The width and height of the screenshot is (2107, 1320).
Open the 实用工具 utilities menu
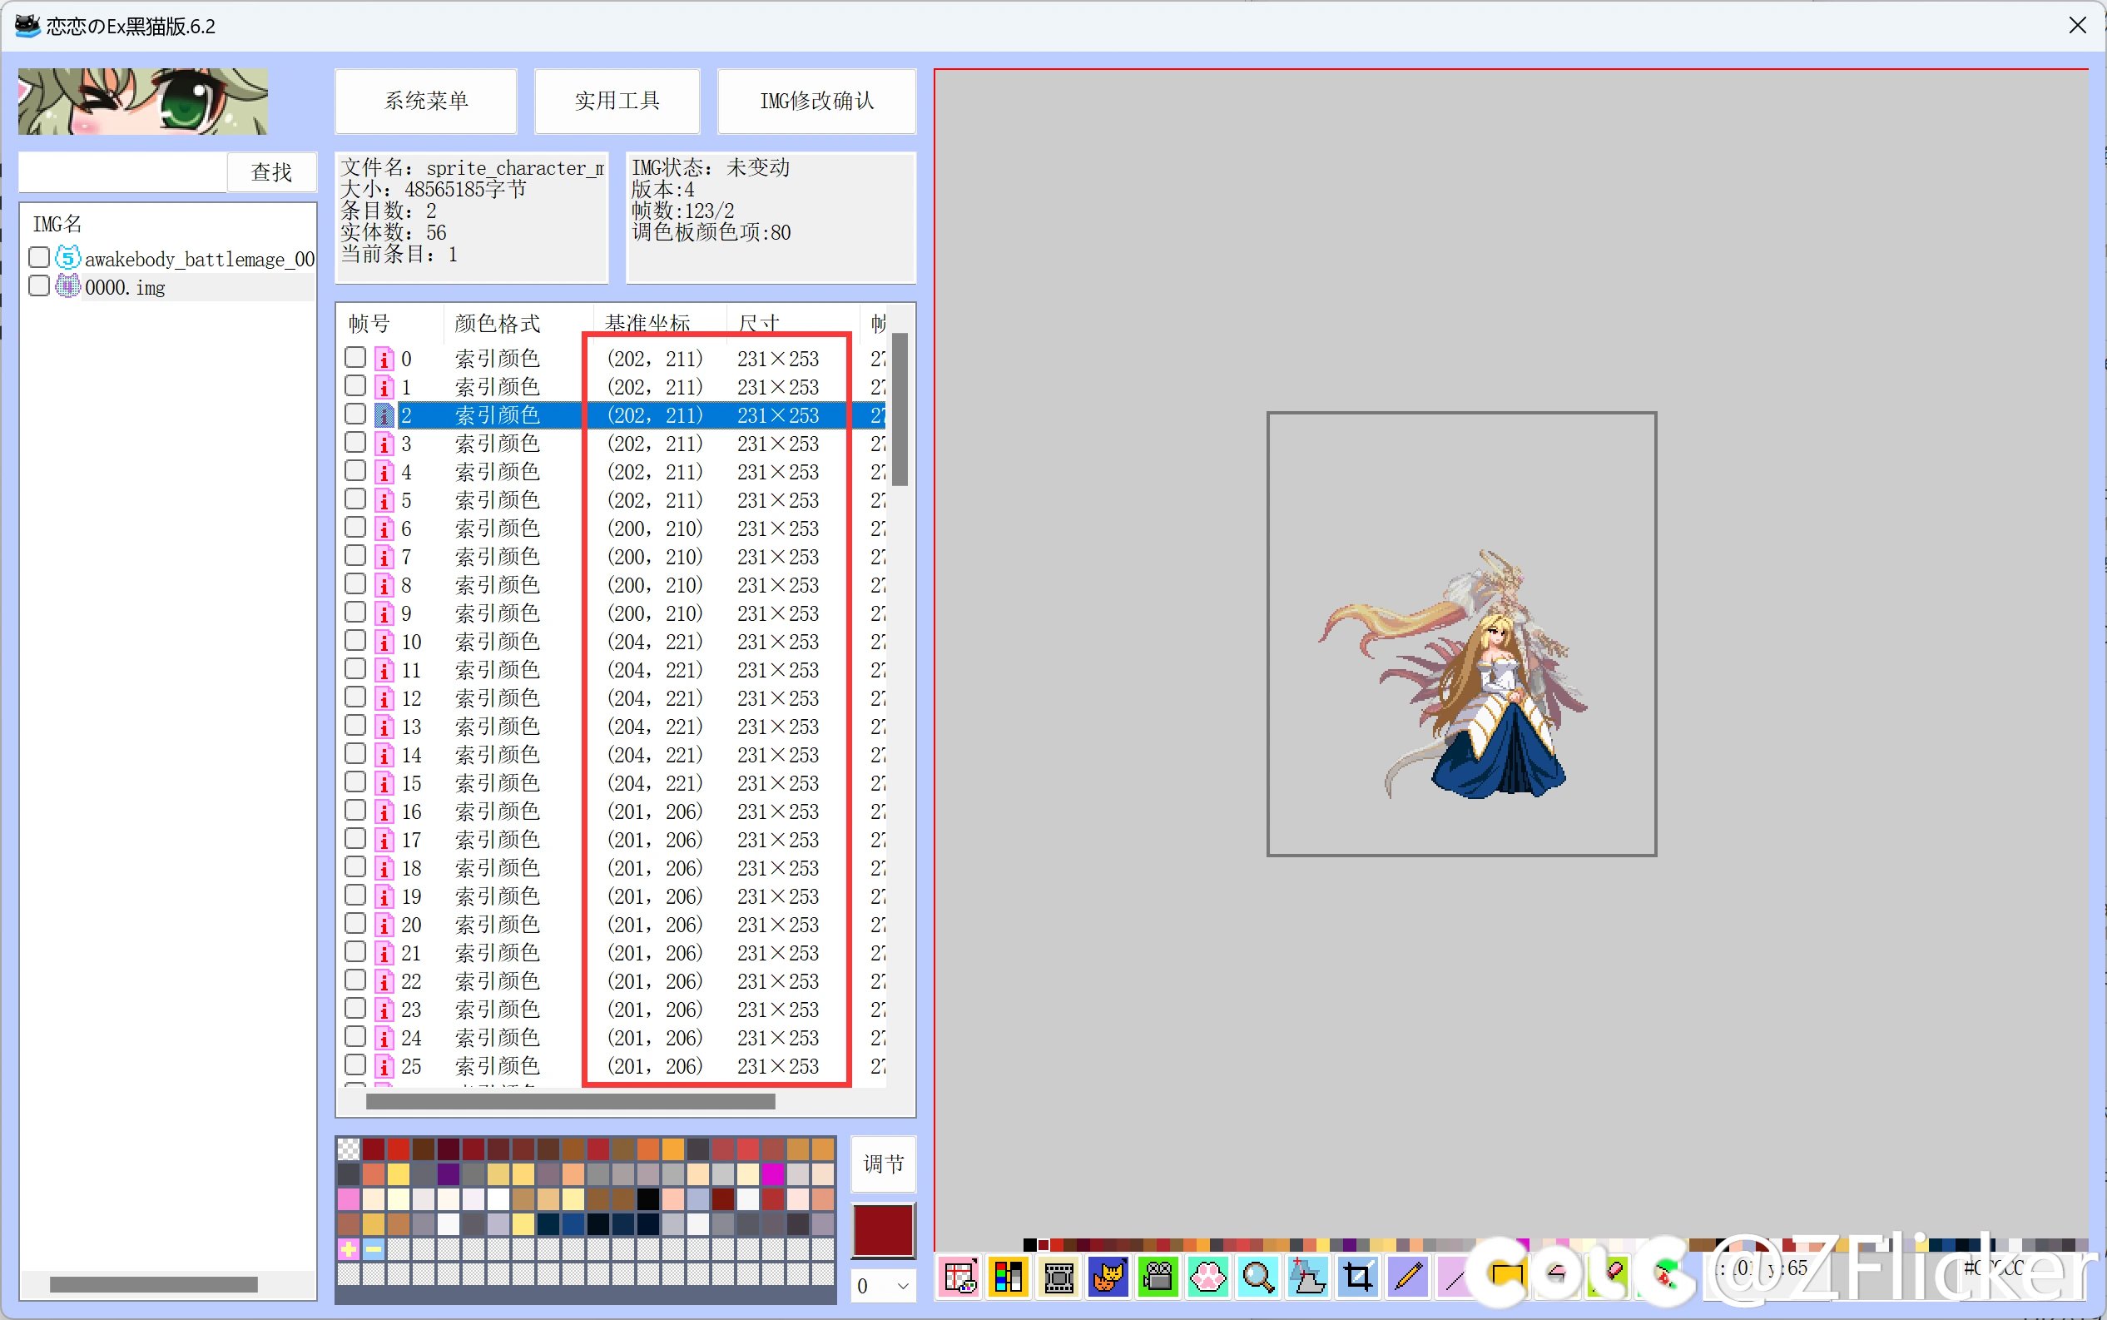(x=617, y=102)
